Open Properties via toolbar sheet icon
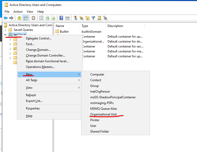The width and height of the screenshot is (197, 152). [x=41, y=18]
